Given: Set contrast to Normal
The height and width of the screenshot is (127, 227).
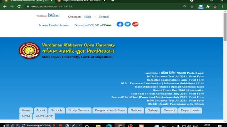Looking at the screenshot, I should (104, 17).
